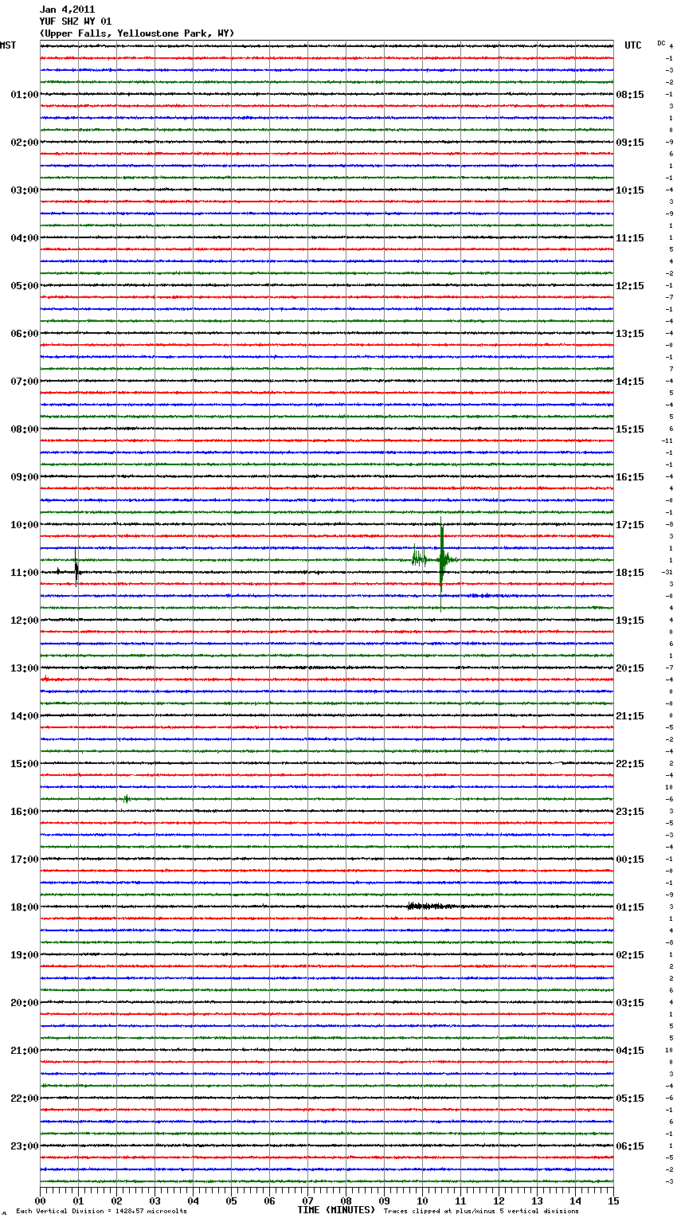Click the '12' minute tick label on the time axis
Viewport: 677px width, 1222px height.
coord(499,1201)
